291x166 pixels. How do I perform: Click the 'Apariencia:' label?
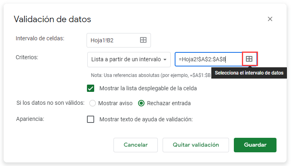[x=30, y=119]
